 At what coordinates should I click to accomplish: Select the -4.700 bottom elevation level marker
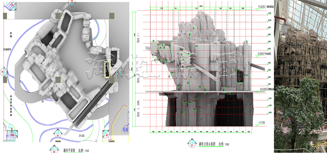point(261,123)
